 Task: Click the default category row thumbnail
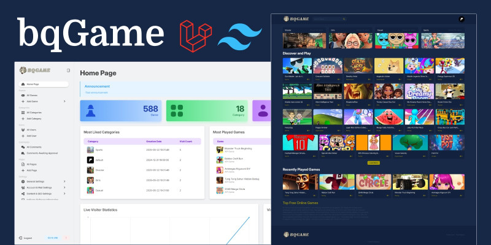click(x=90, y=160)
